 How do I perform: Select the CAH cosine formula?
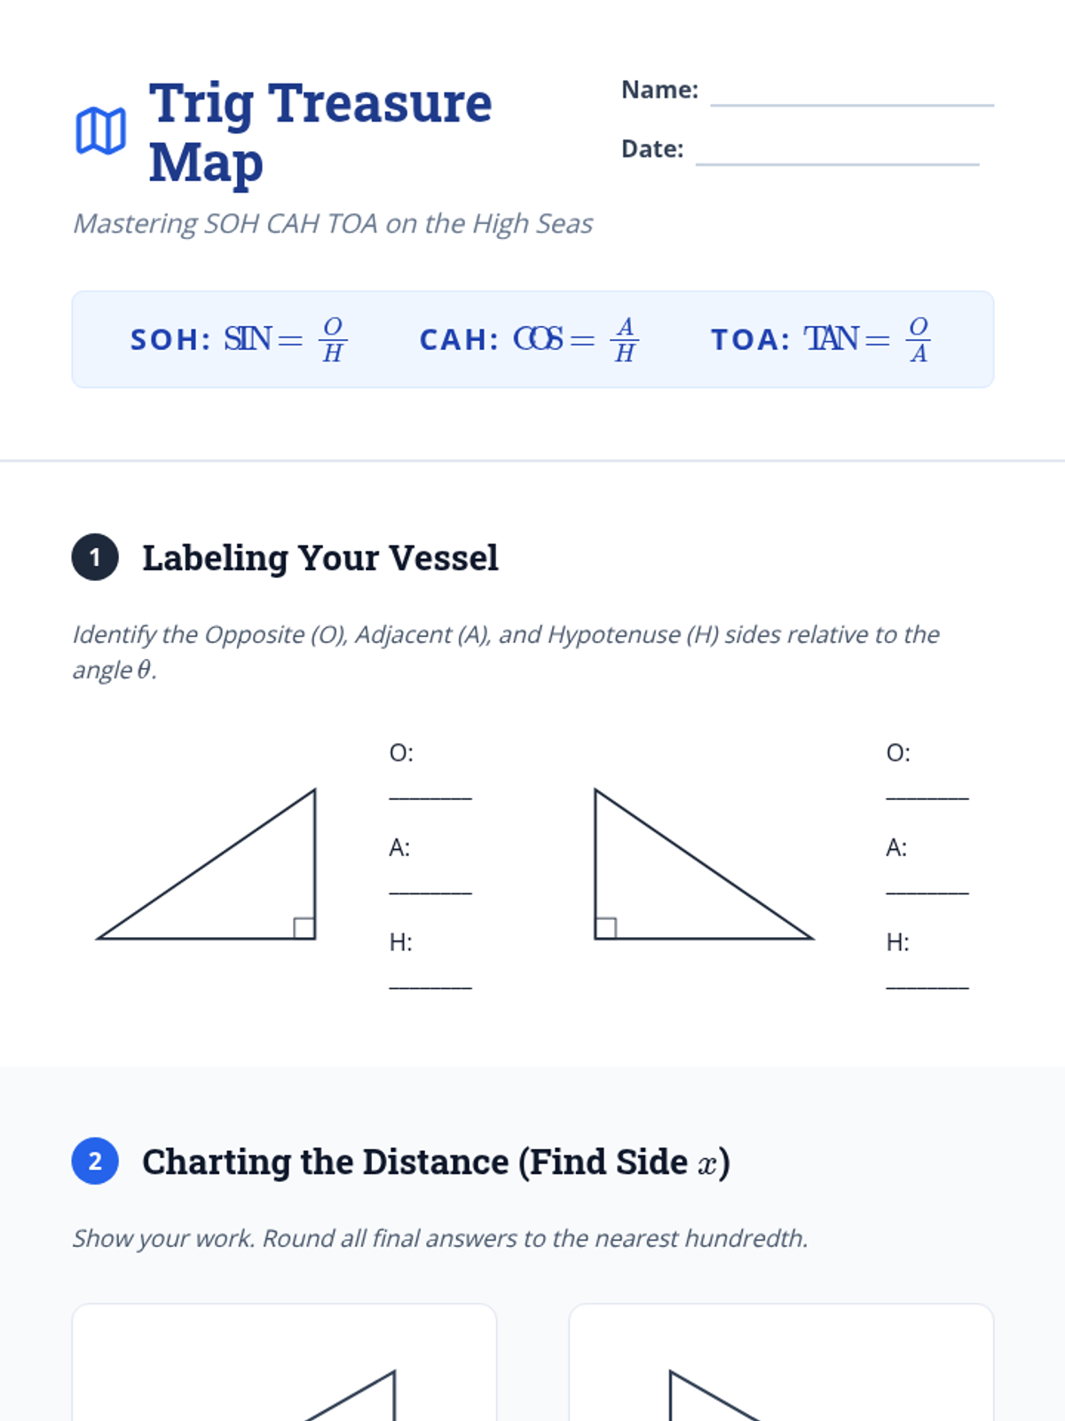point(529,339)
